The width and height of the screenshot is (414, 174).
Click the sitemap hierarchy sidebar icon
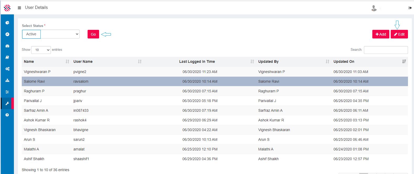tap(7, 80)
